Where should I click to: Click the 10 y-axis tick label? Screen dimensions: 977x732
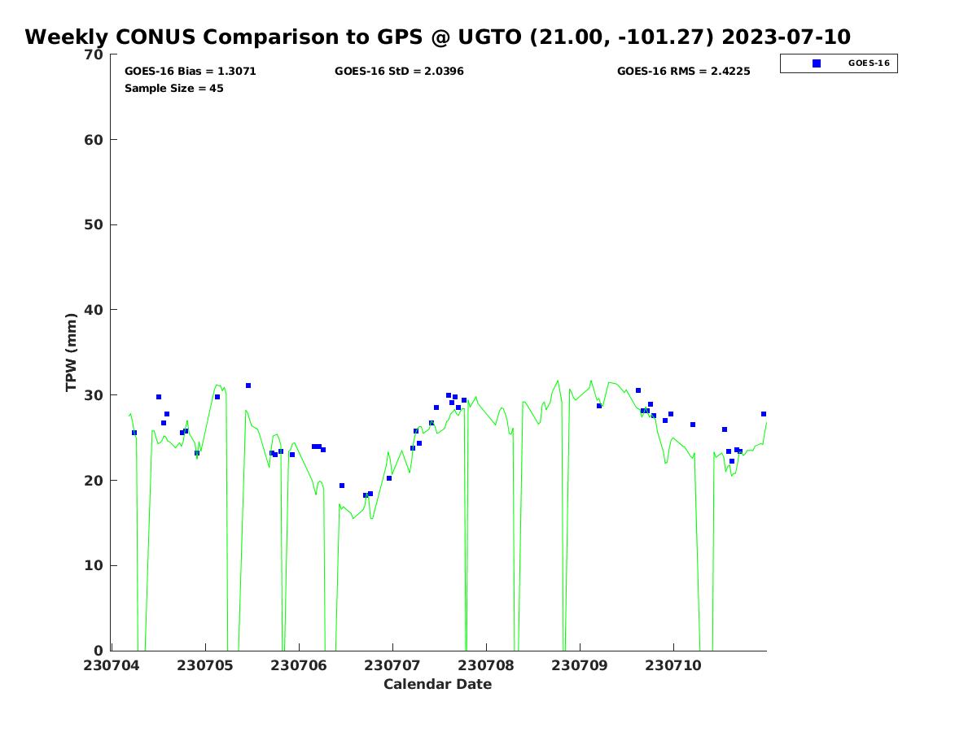pyautogui.click(x=94, y=566)
